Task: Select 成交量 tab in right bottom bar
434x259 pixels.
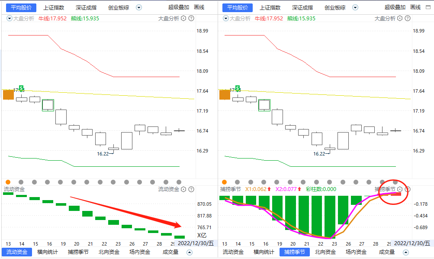Action: (x=387, y=252)
